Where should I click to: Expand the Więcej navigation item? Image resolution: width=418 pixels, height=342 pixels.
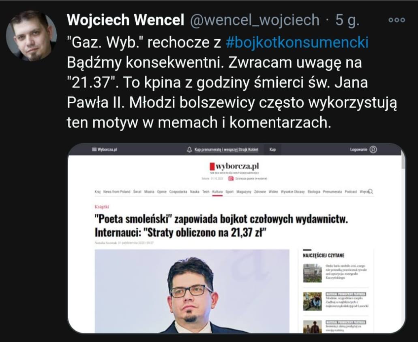pyautogui.click(x=364, y=192)
